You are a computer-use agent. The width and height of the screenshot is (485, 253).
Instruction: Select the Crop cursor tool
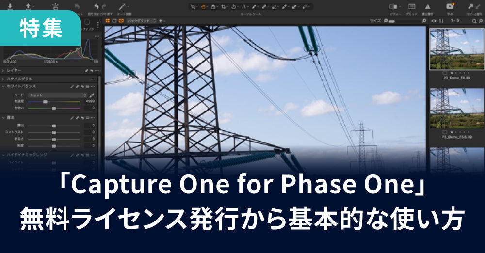[x=223, y=7]
